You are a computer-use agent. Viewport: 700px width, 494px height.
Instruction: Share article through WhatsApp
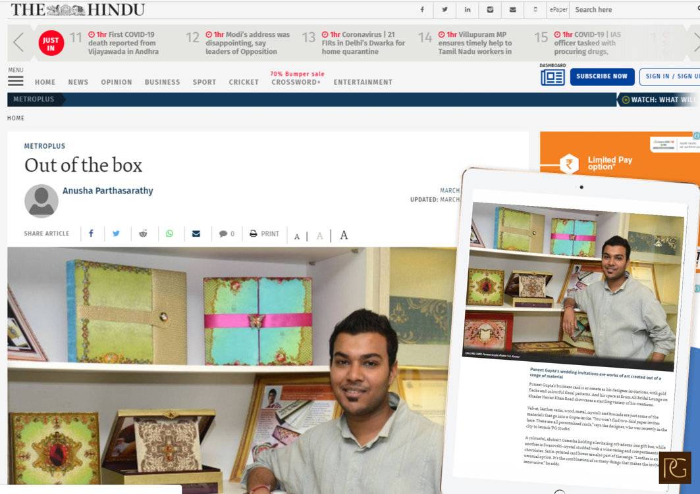coord(169,234)
